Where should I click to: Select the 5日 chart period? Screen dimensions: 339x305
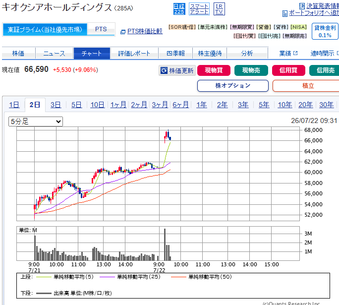point(76,105)
